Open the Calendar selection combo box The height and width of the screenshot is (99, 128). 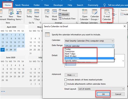[x=89, y=41]
